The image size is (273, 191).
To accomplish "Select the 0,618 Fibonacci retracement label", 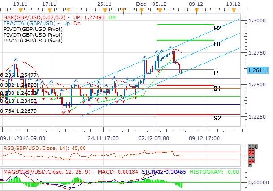I will pyautogui.click(x=14, y=102).
